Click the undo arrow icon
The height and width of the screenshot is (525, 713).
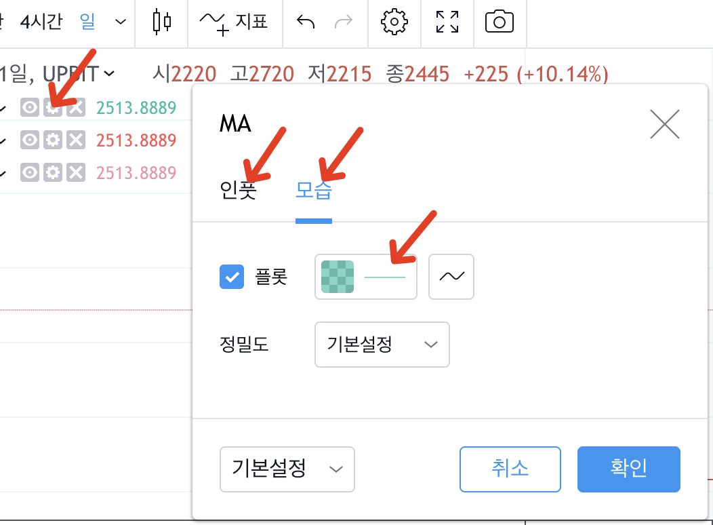304,22
